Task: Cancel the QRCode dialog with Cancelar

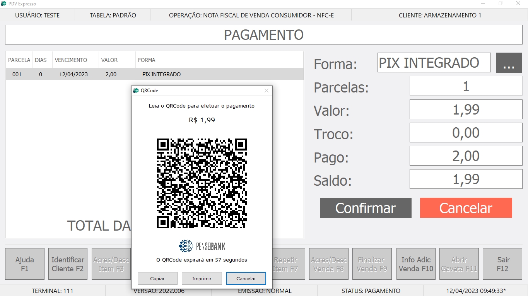Action: point(246,279)
